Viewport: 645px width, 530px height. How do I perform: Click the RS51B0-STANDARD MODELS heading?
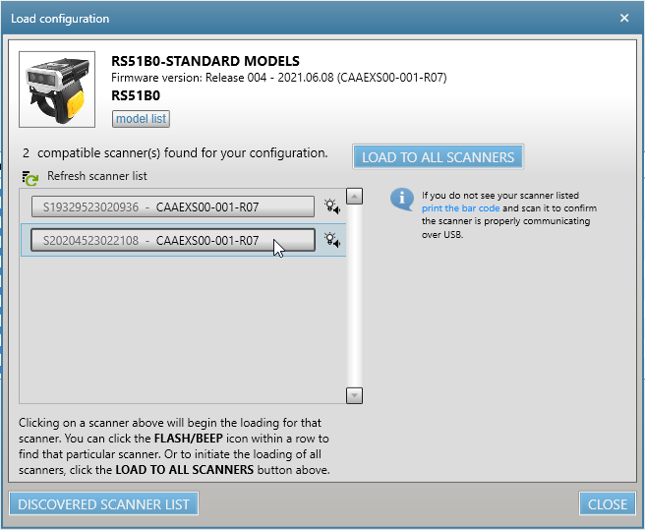205,62
